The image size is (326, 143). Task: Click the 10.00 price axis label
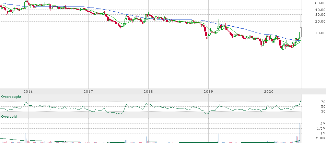320,33
